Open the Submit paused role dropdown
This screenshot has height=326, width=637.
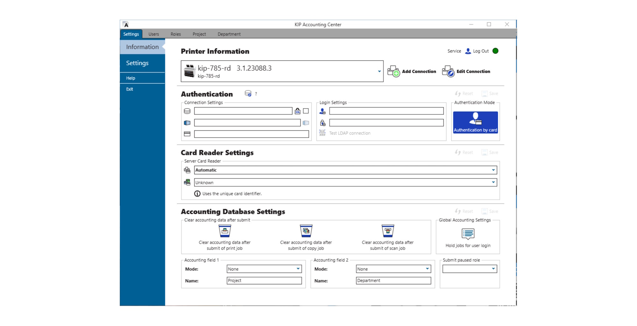point(469,269)
